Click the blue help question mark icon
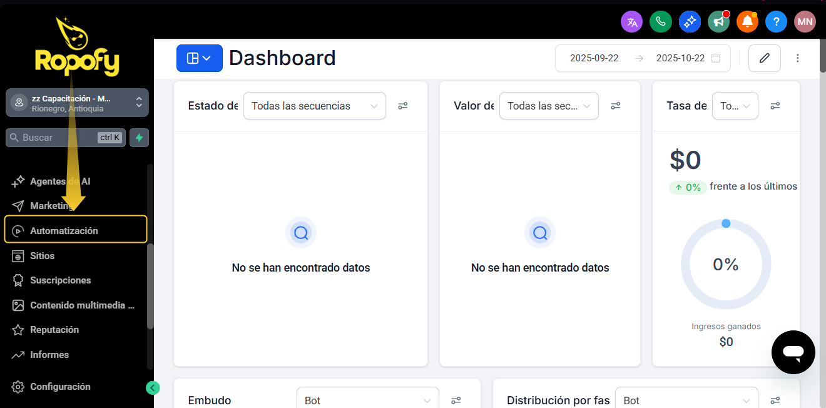826x408 pixels. coord(776,22)
